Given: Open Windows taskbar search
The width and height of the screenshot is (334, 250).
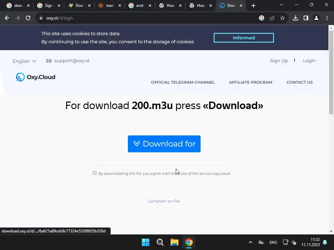Looking at the screenshot, I should (160, 242).
